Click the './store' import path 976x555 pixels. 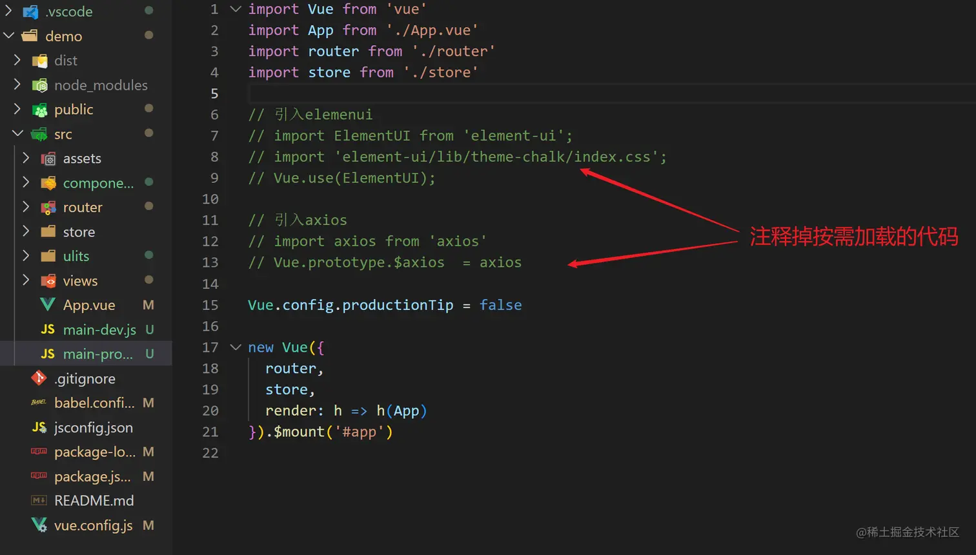tap(441, 72)
